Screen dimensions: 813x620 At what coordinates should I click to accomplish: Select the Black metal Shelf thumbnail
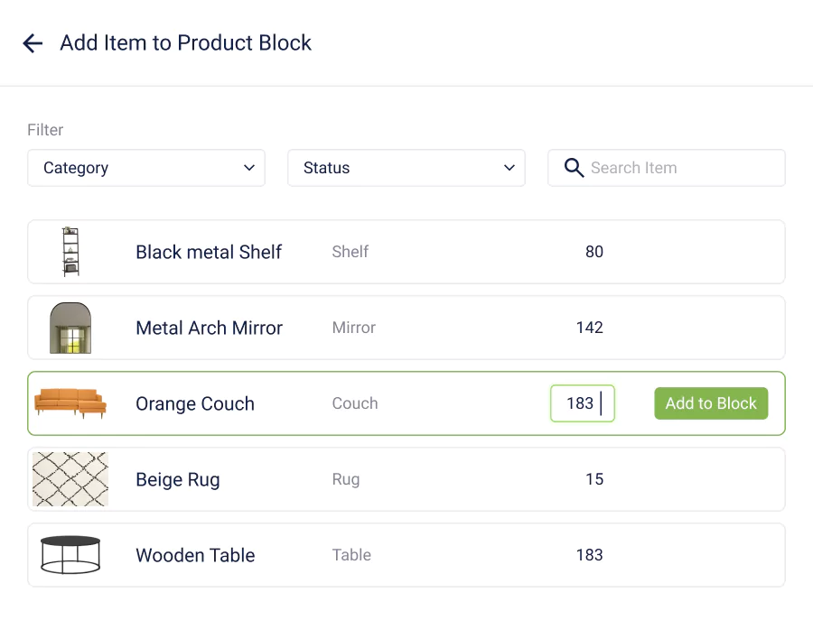(x=70, y=252)
